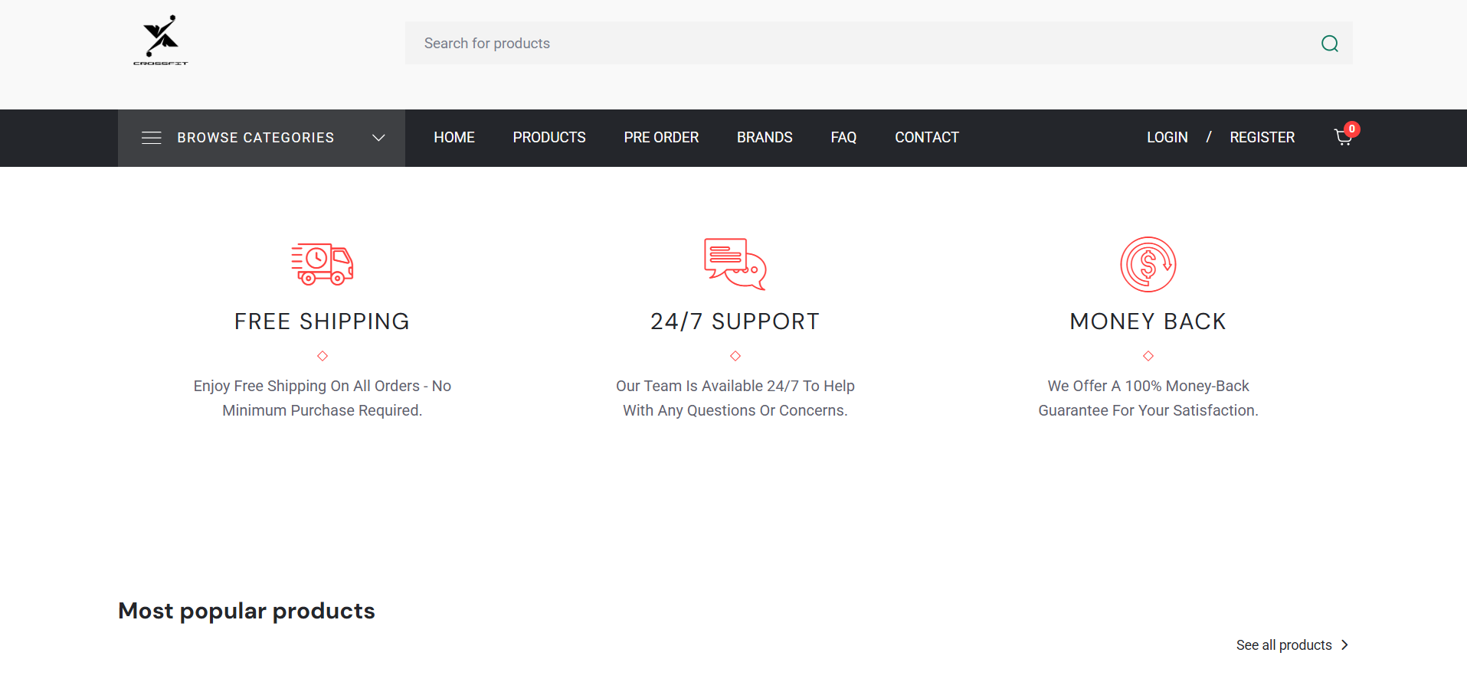Click the 24/7 support chat bubbles icon

(x=735, y=264)
